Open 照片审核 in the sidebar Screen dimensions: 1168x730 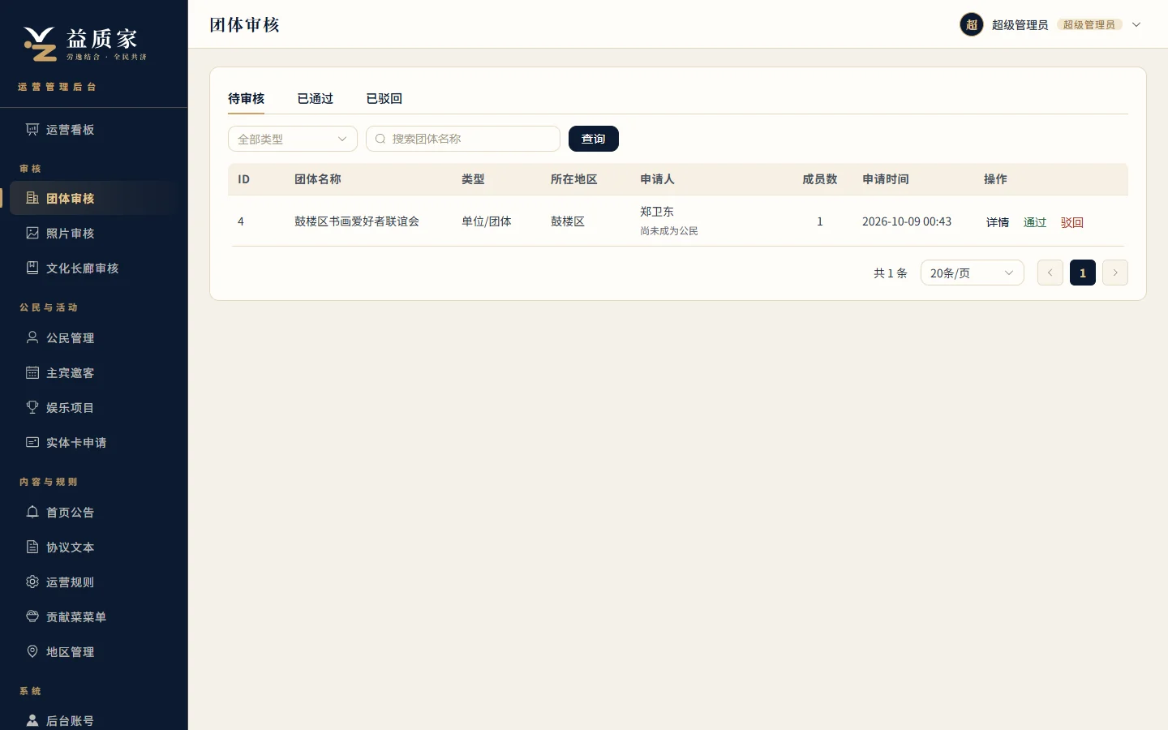(94, 234)
